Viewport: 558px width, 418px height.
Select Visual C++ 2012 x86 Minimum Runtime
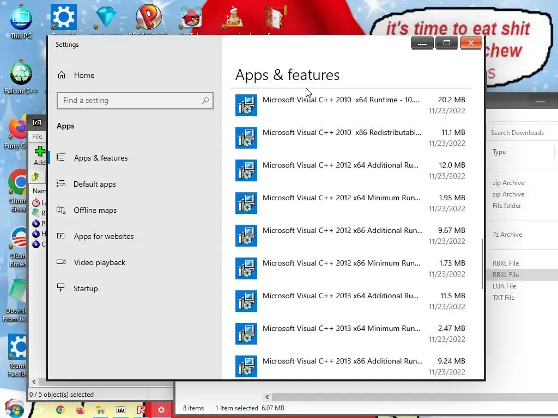(x=350, y=268)
